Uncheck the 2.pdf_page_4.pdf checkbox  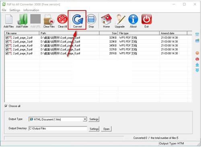pos(7,45)
